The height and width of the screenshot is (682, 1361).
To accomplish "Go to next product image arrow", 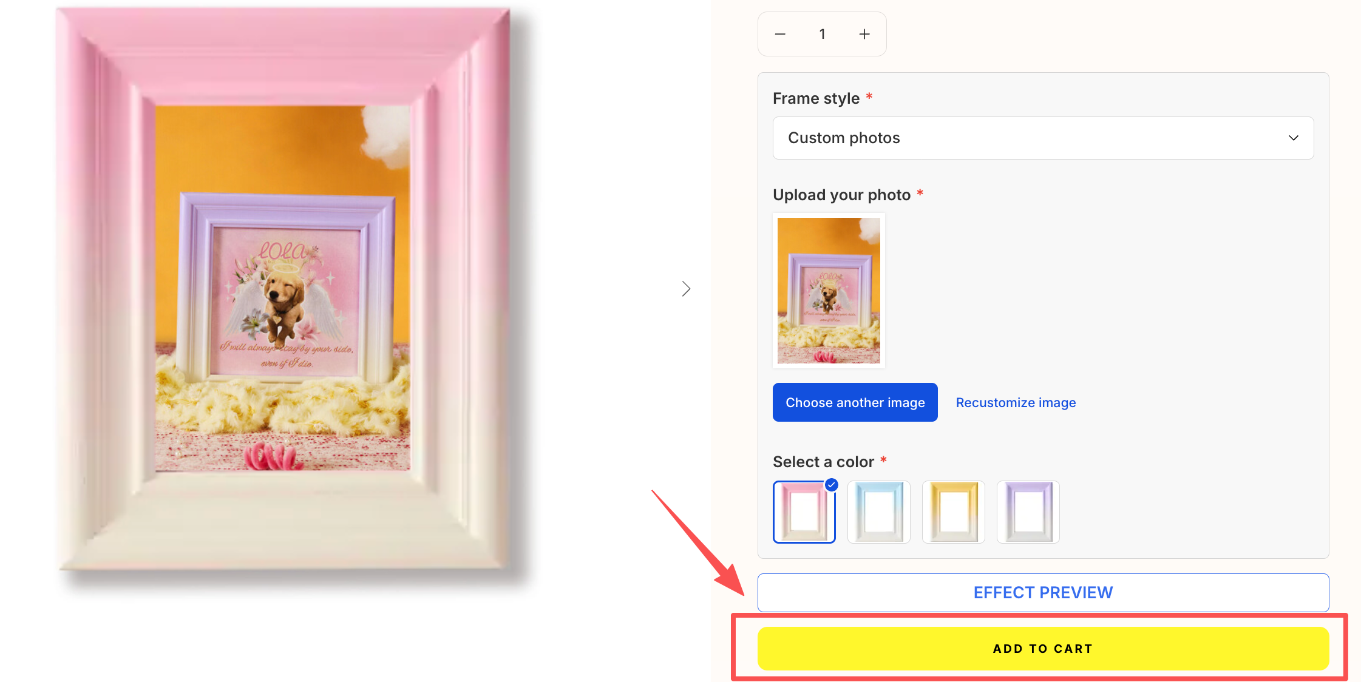I will point(686,289).
